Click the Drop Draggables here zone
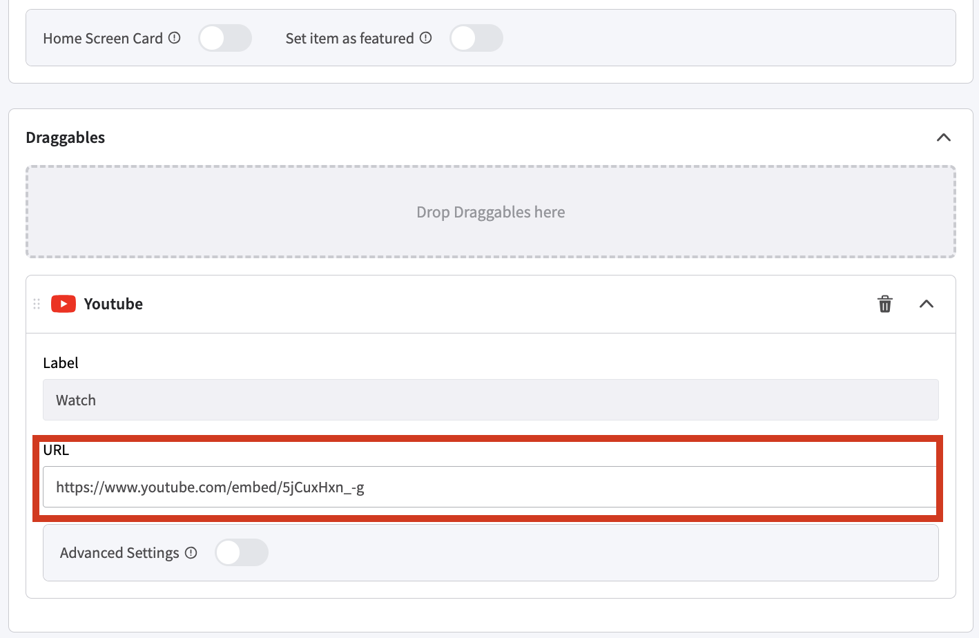The width and height of the screenshot is (979, 638). [x=490, y=212]
